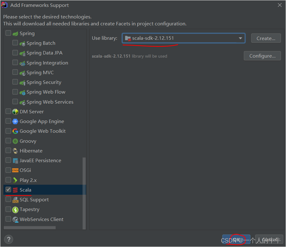
Task: Tick the Spring Data JPA checkbox
Action: 15,53
